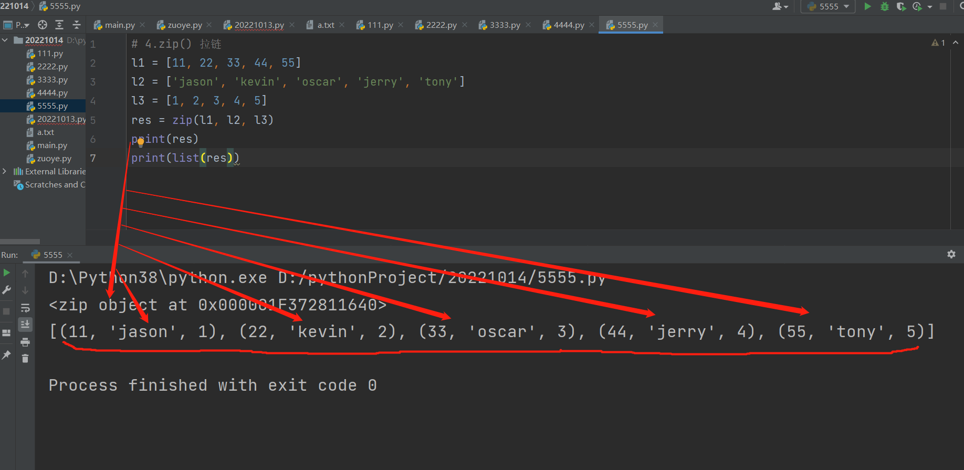Click the yellow intention bulb on line 6

140,141
